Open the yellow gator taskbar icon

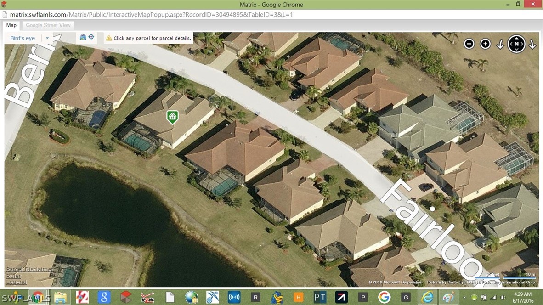click(277, 297)
